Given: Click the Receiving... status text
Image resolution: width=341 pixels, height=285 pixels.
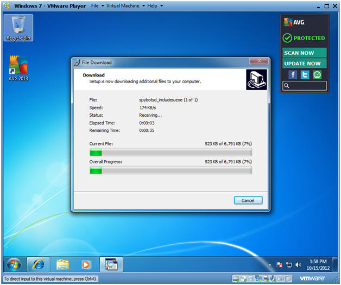Looking at the screenshot, I should pos(150,115).
